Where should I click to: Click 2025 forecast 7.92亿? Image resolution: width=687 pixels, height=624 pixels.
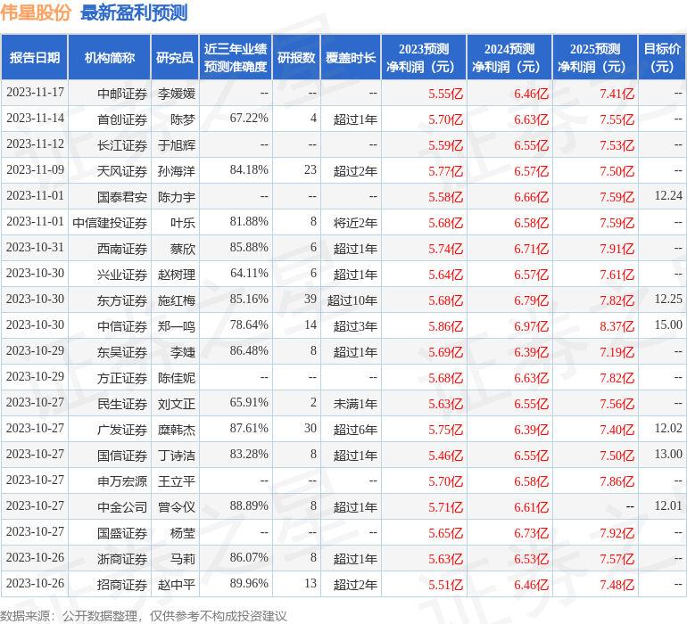click(x=617, y=533)
